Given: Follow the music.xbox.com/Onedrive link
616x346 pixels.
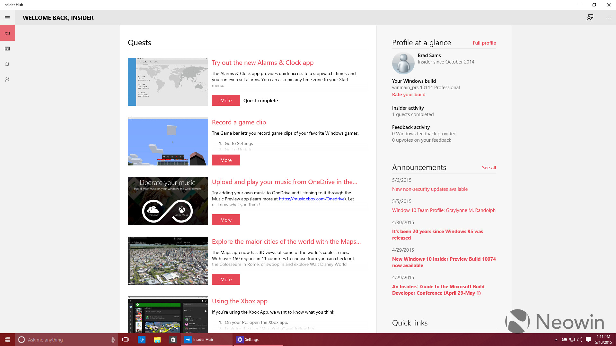Looking at the screenshot, I should [312, 199].
